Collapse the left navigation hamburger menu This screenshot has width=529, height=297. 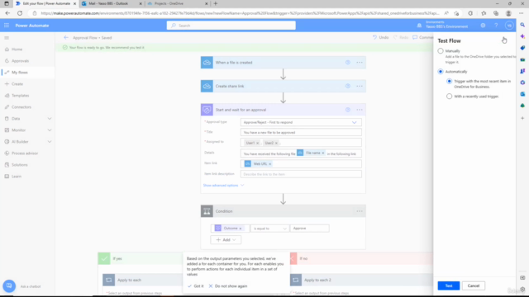tap(7, 38)
